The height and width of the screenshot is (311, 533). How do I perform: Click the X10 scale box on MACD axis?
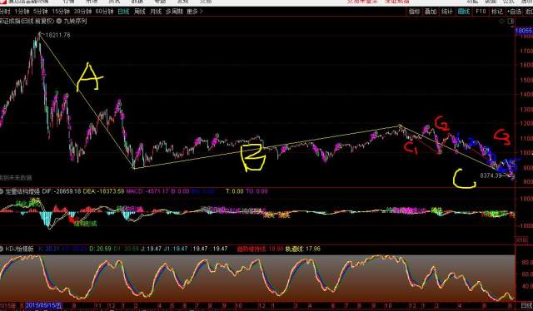coord(522,240)
